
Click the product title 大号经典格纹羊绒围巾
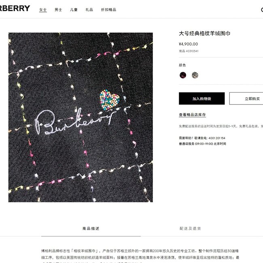pos(204,33)
